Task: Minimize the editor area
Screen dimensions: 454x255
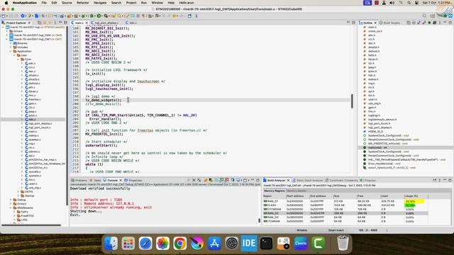Action: coord(348,23)
